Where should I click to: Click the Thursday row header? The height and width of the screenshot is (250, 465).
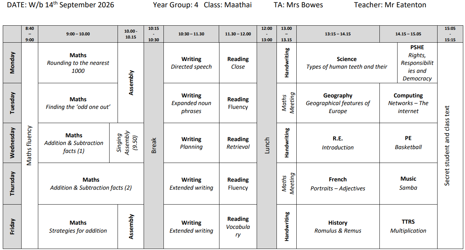(x=13, y=183)
